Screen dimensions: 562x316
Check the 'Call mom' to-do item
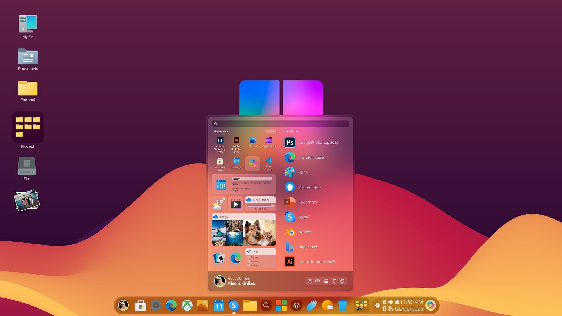click(x=249, y=257)
